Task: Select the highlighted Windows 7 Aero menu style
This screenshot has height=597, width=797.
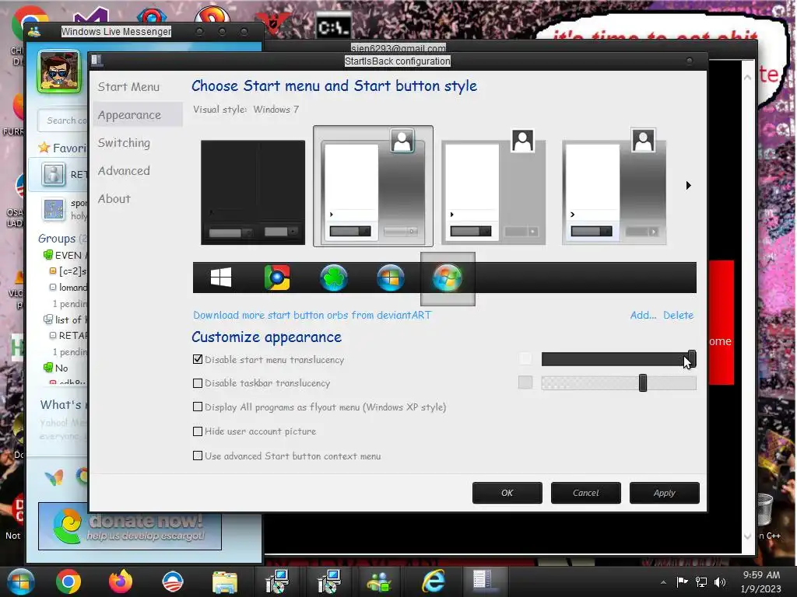Action: pos(373,187)
